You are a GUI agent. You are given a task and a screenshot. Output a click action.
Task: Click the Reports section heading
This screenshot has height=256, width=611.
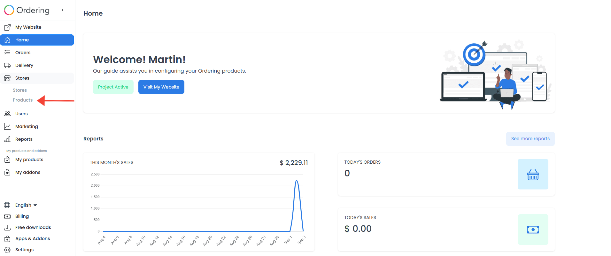point(93,139)
